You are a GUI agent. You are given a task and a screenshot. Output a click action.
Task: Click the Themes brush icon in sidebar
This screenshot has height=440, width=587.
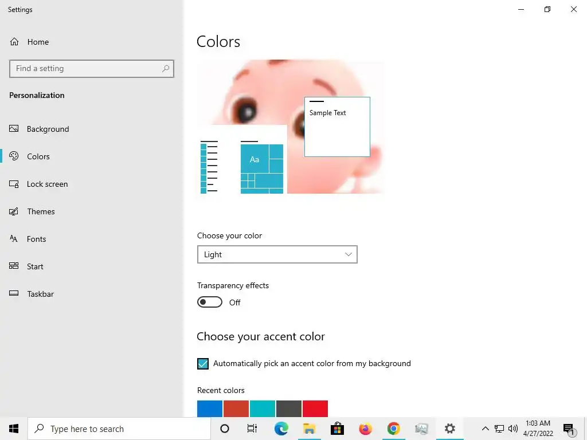[14, 211]
